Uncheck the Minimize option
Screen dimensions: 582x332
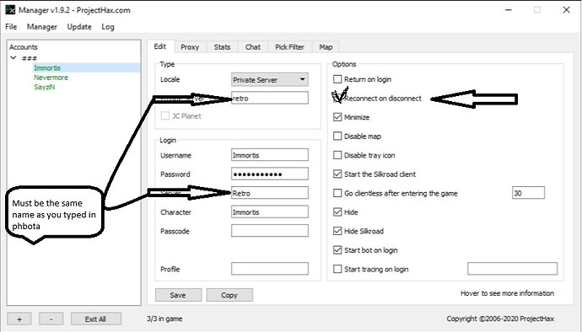[337, 117]
